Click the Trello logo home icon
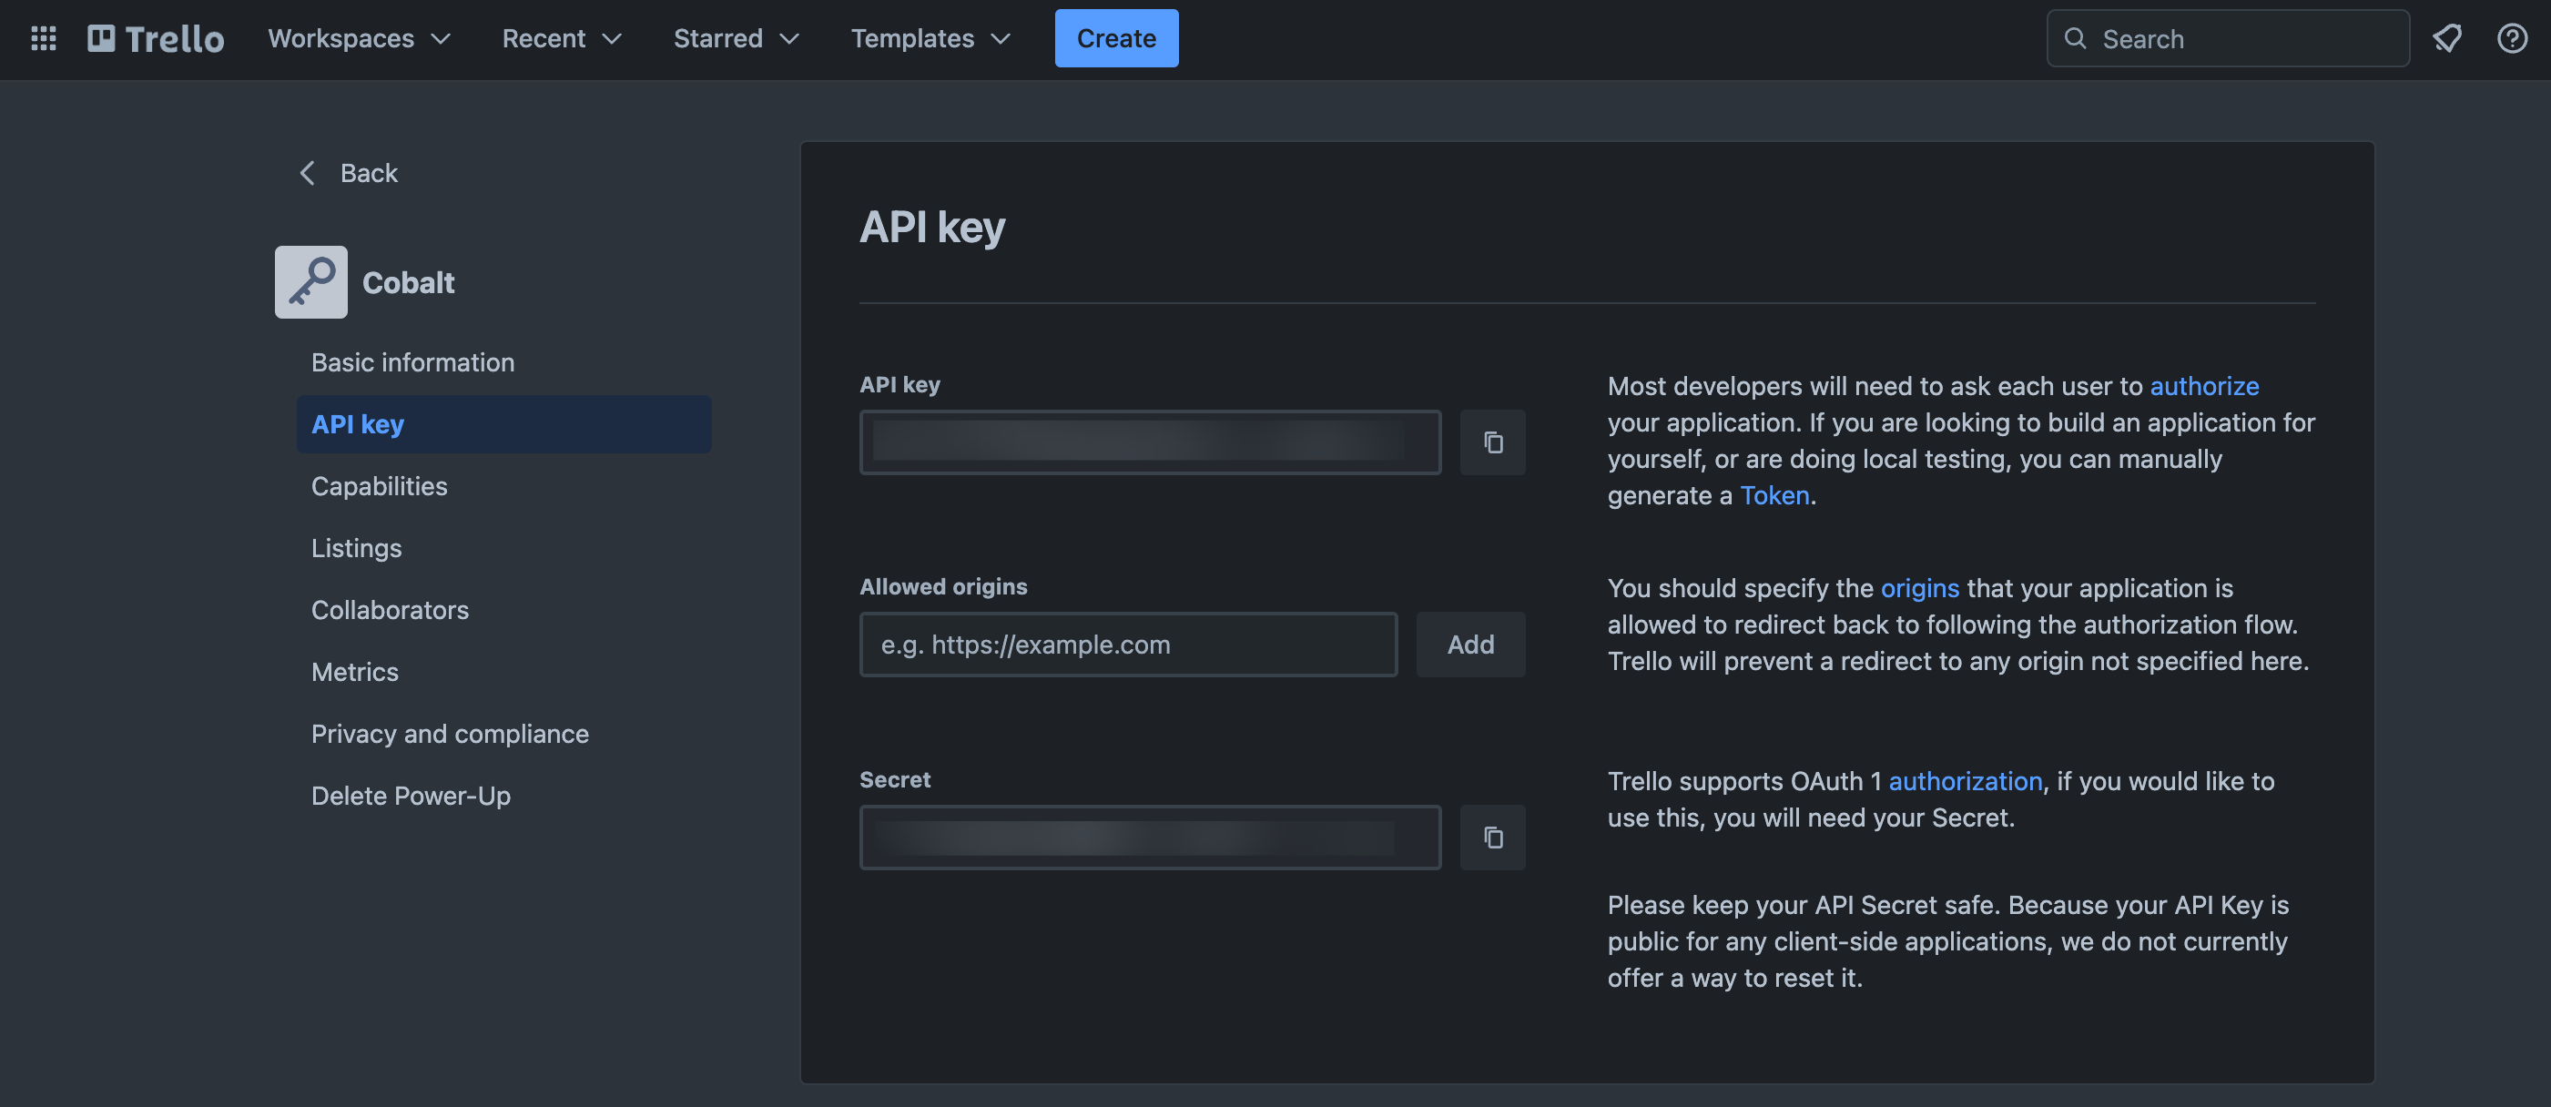Viewport: 2551px width, 1107px height. (x=156, y=38)
